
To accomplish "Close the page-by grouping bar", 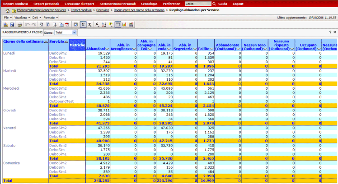I will pos(335,32).
